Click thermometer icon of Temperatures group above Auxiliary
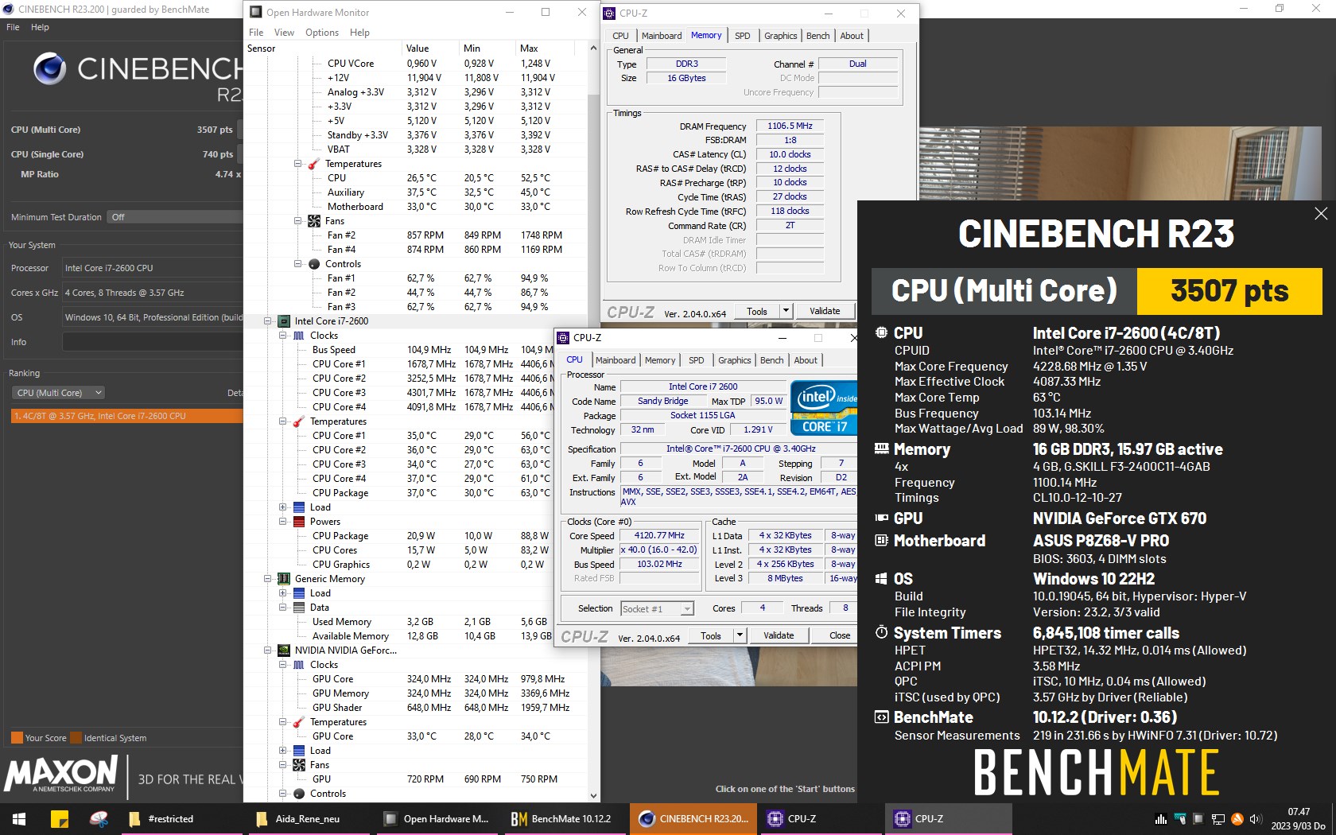Screen dimensions: 1336x835 coord(313,164)
